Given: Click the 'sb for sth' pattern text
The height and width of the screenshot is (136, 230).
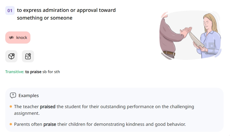Looking at the screenshot, I should [x=51, y=72].
